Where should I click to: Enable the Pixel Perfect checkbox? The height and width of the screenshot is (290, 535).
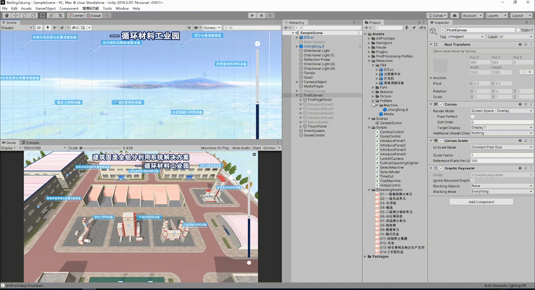point(473,116)
